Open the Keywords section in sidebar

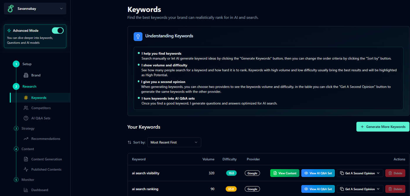click(x=39, y=98)
